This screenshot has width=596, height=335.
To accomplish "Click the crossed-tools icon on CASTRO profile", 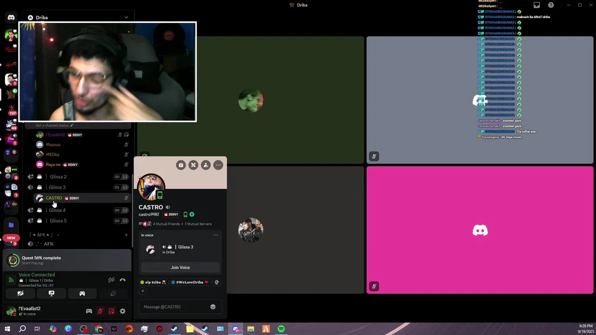I will [x=193, y=165].
